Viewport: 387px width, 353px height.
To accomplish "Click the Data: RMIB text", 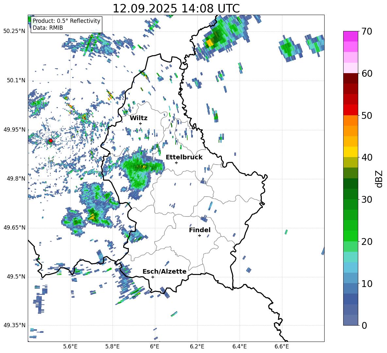I will (48, 28).
